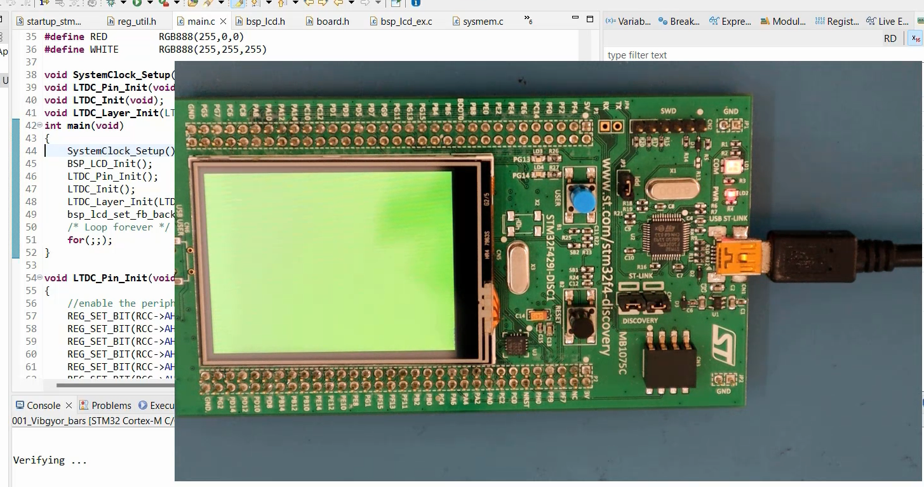Click the 'Verifying ...' console text

(x=50, y=460)
